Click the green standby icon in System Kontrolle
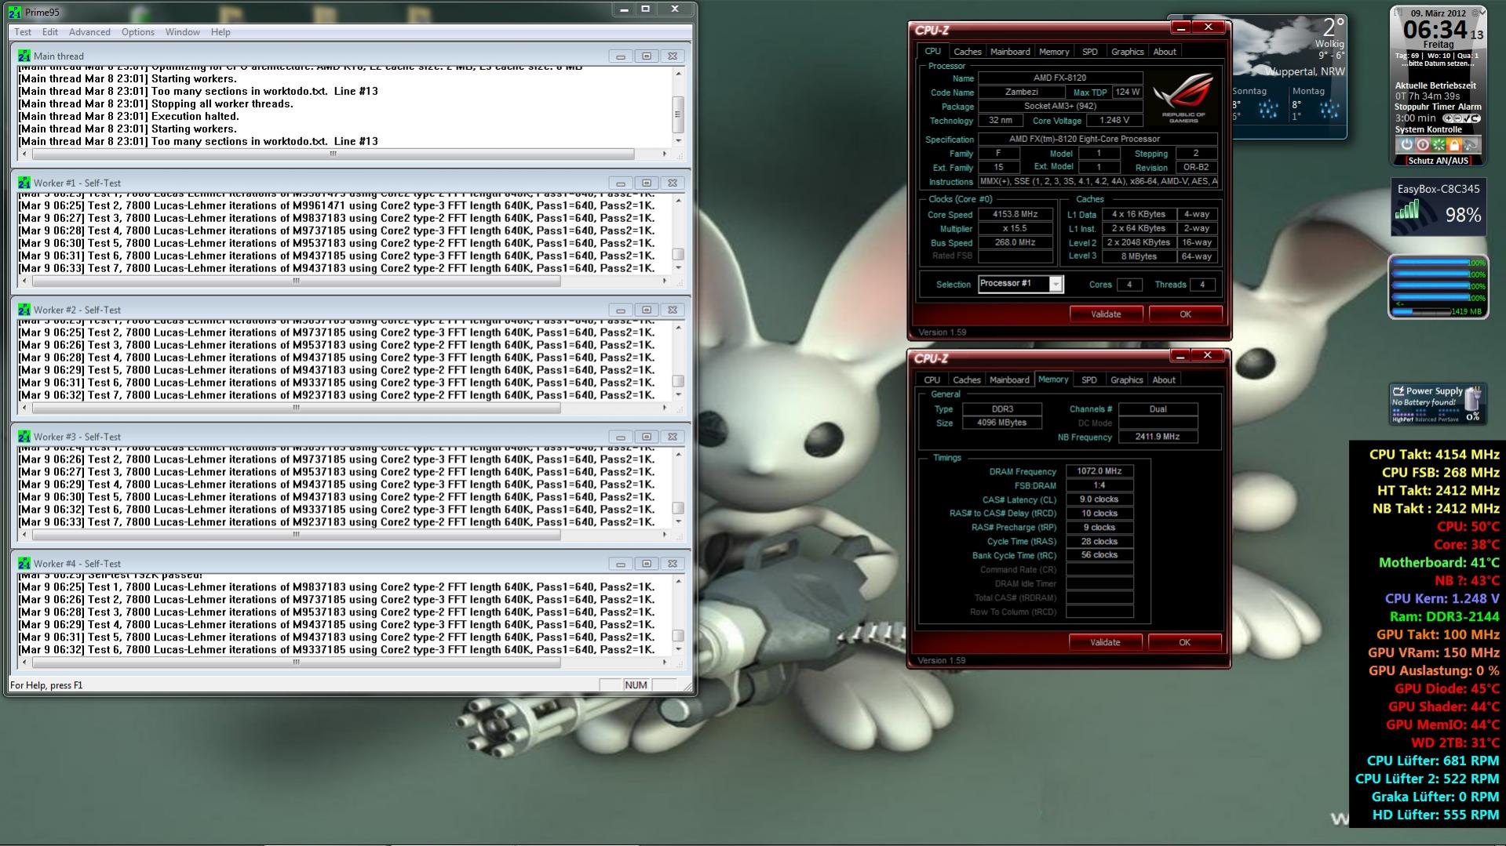The height and width of the screenshot is (846, 1506). click(1439, 145)
